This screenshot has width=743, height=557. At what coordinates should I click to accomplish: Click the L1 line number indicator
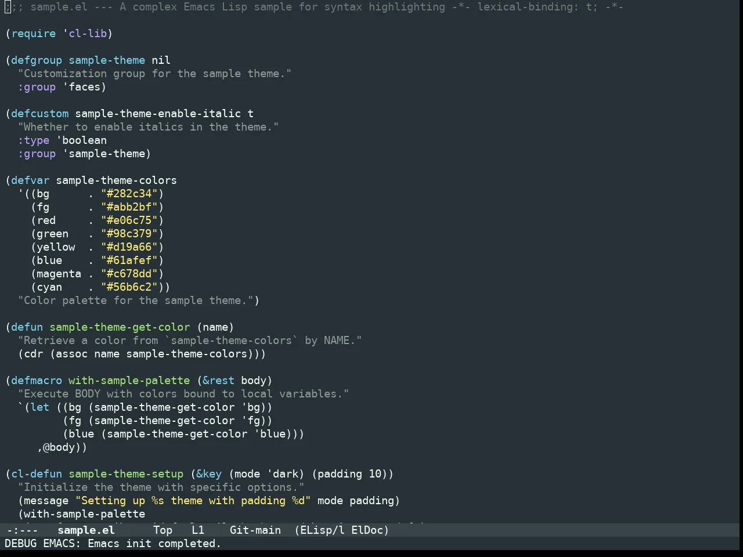[x=198, y=530]
